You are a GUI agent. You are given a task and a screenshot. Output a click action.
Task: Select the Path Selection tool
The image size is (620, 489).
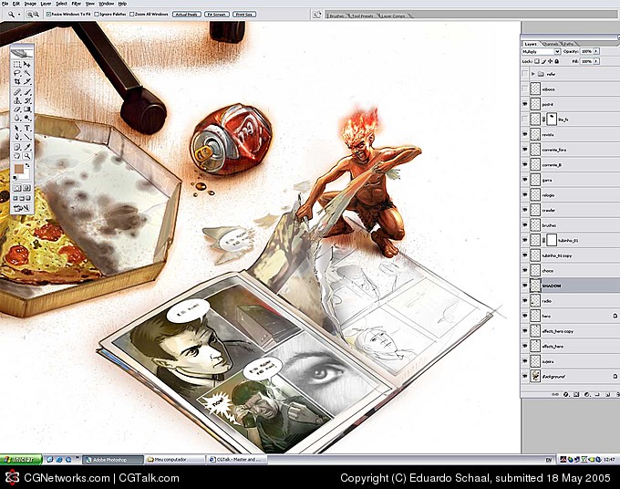[x=17, y=128]
